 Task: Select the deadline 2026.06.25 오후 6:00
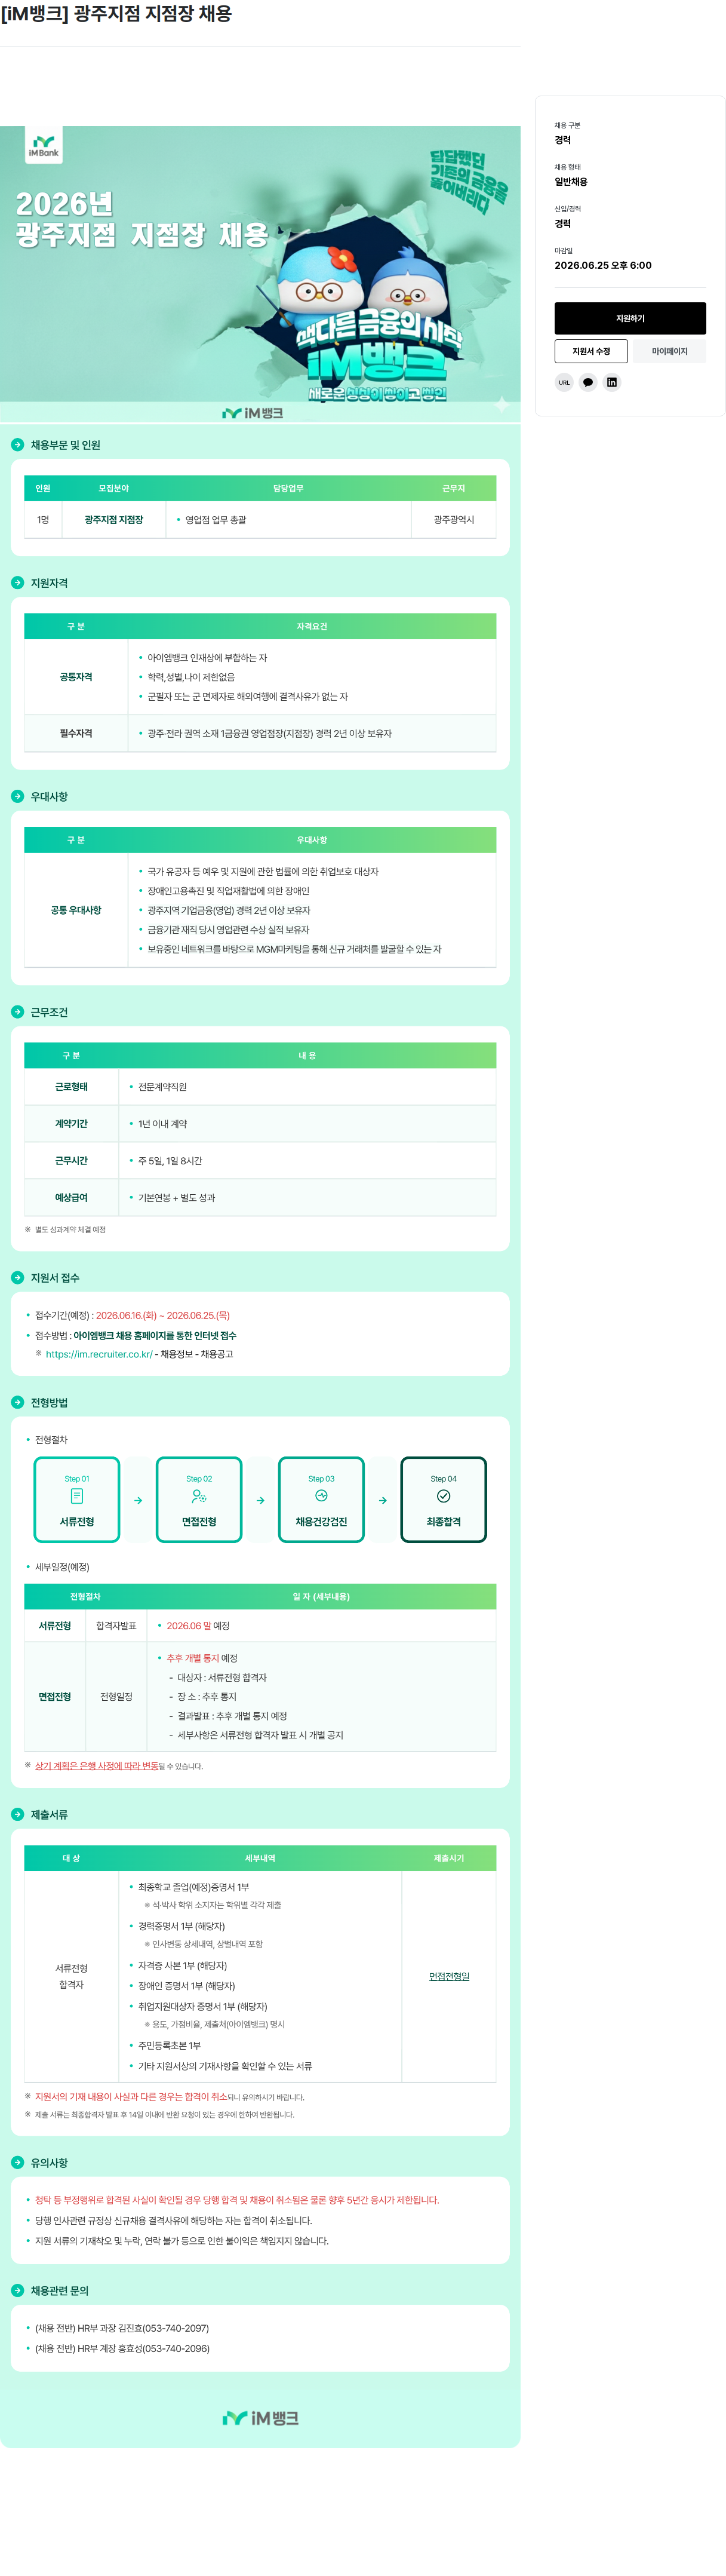pyautogui.click(x=603, y=266)
